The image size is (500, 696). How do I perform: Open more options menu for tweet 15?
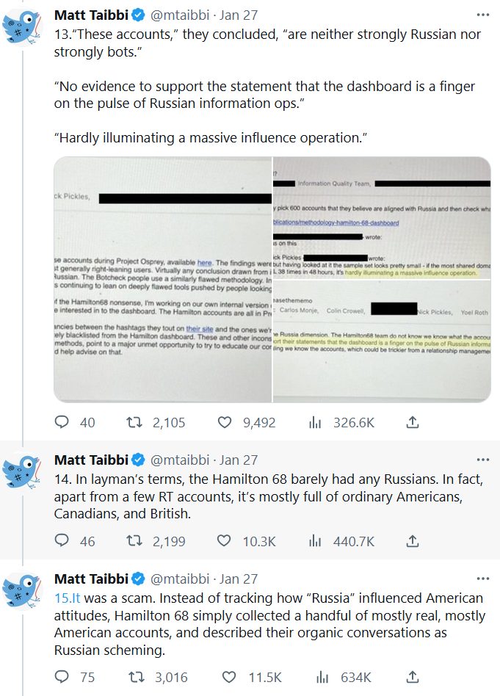coord(482,579)
